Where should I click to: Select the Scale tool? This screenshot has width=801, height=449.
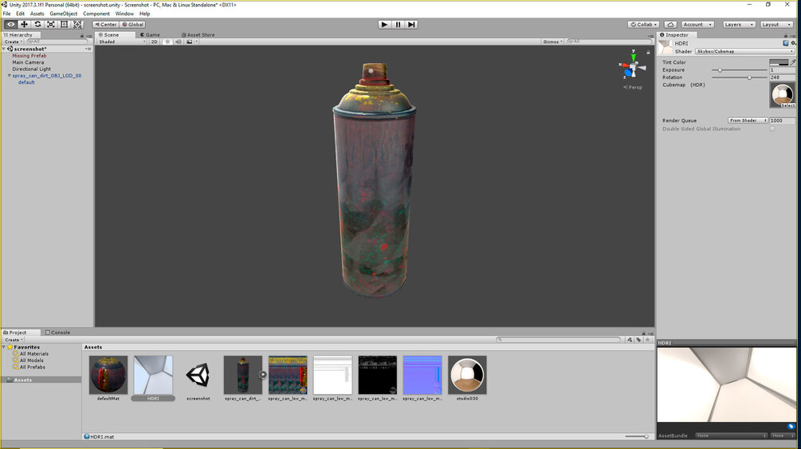click(x=50, y=25)
